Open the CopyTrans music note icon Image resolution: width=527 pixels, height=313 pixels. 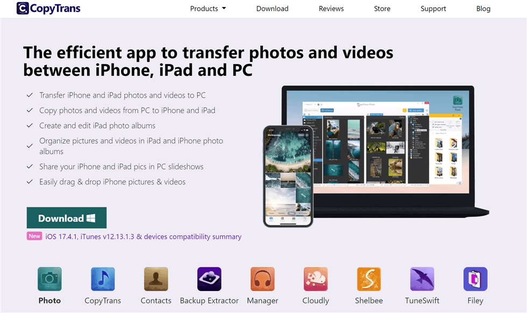tap(103, 279)
